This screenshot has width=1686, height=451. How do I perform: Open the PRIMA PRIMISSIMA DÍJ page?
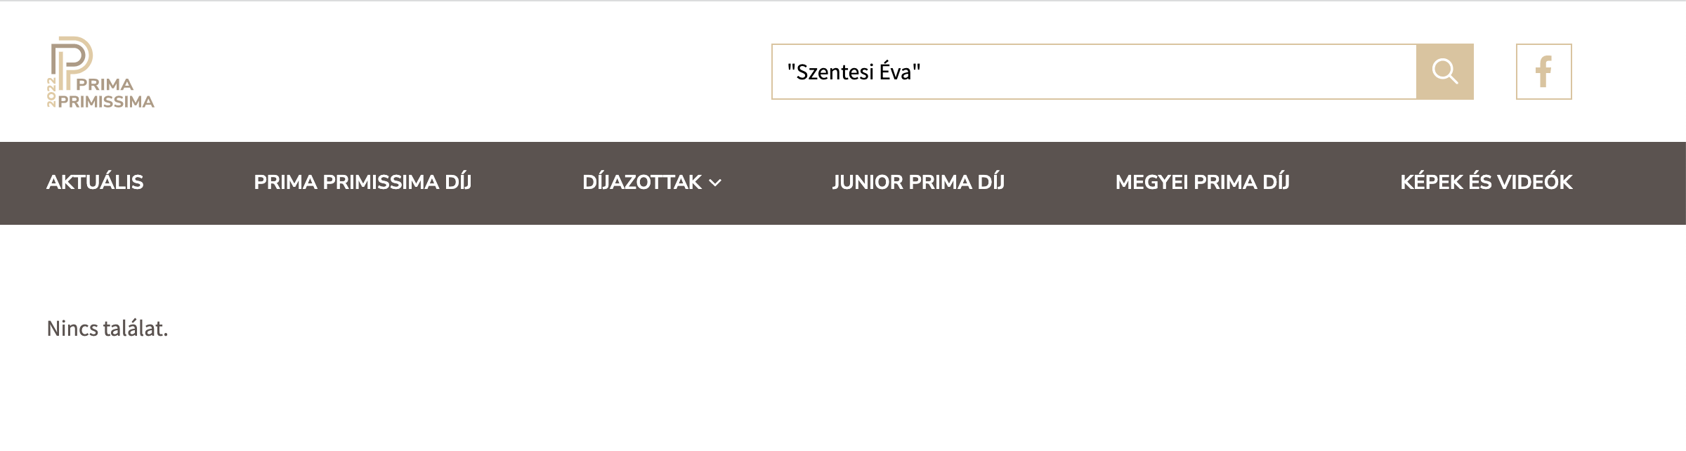[362, 183]
